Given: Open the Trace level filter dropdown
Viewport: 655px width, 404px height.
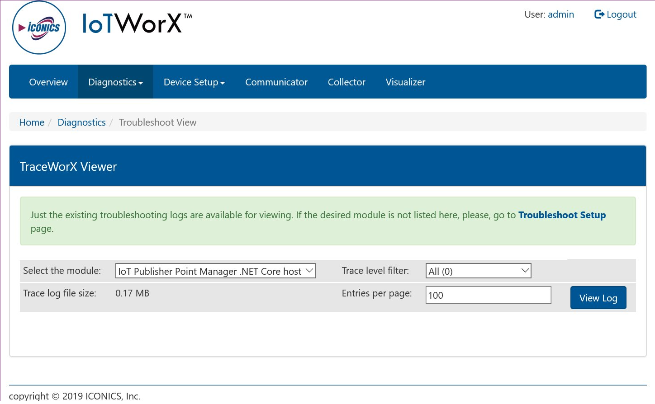Looking at the screenshot, I should coord(478,271).
